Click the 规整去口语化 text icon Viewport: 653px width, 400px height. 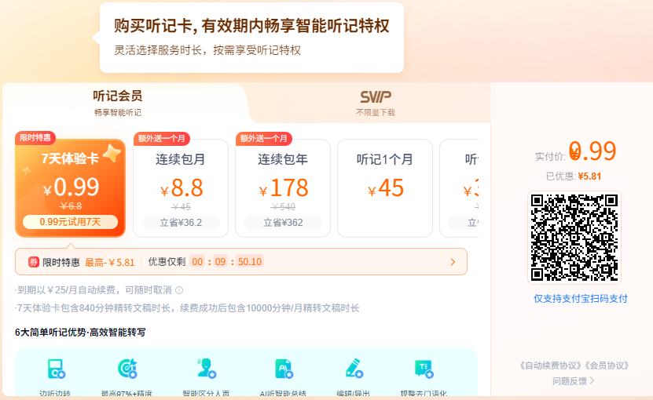pyautogui.click(x=424, y=369)
